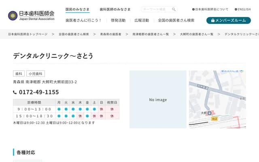Open 南津軽郡の歯医者さん一覧 breadcrumb
Viewport: 259px width, 162px height.
(x=151, y=34)
